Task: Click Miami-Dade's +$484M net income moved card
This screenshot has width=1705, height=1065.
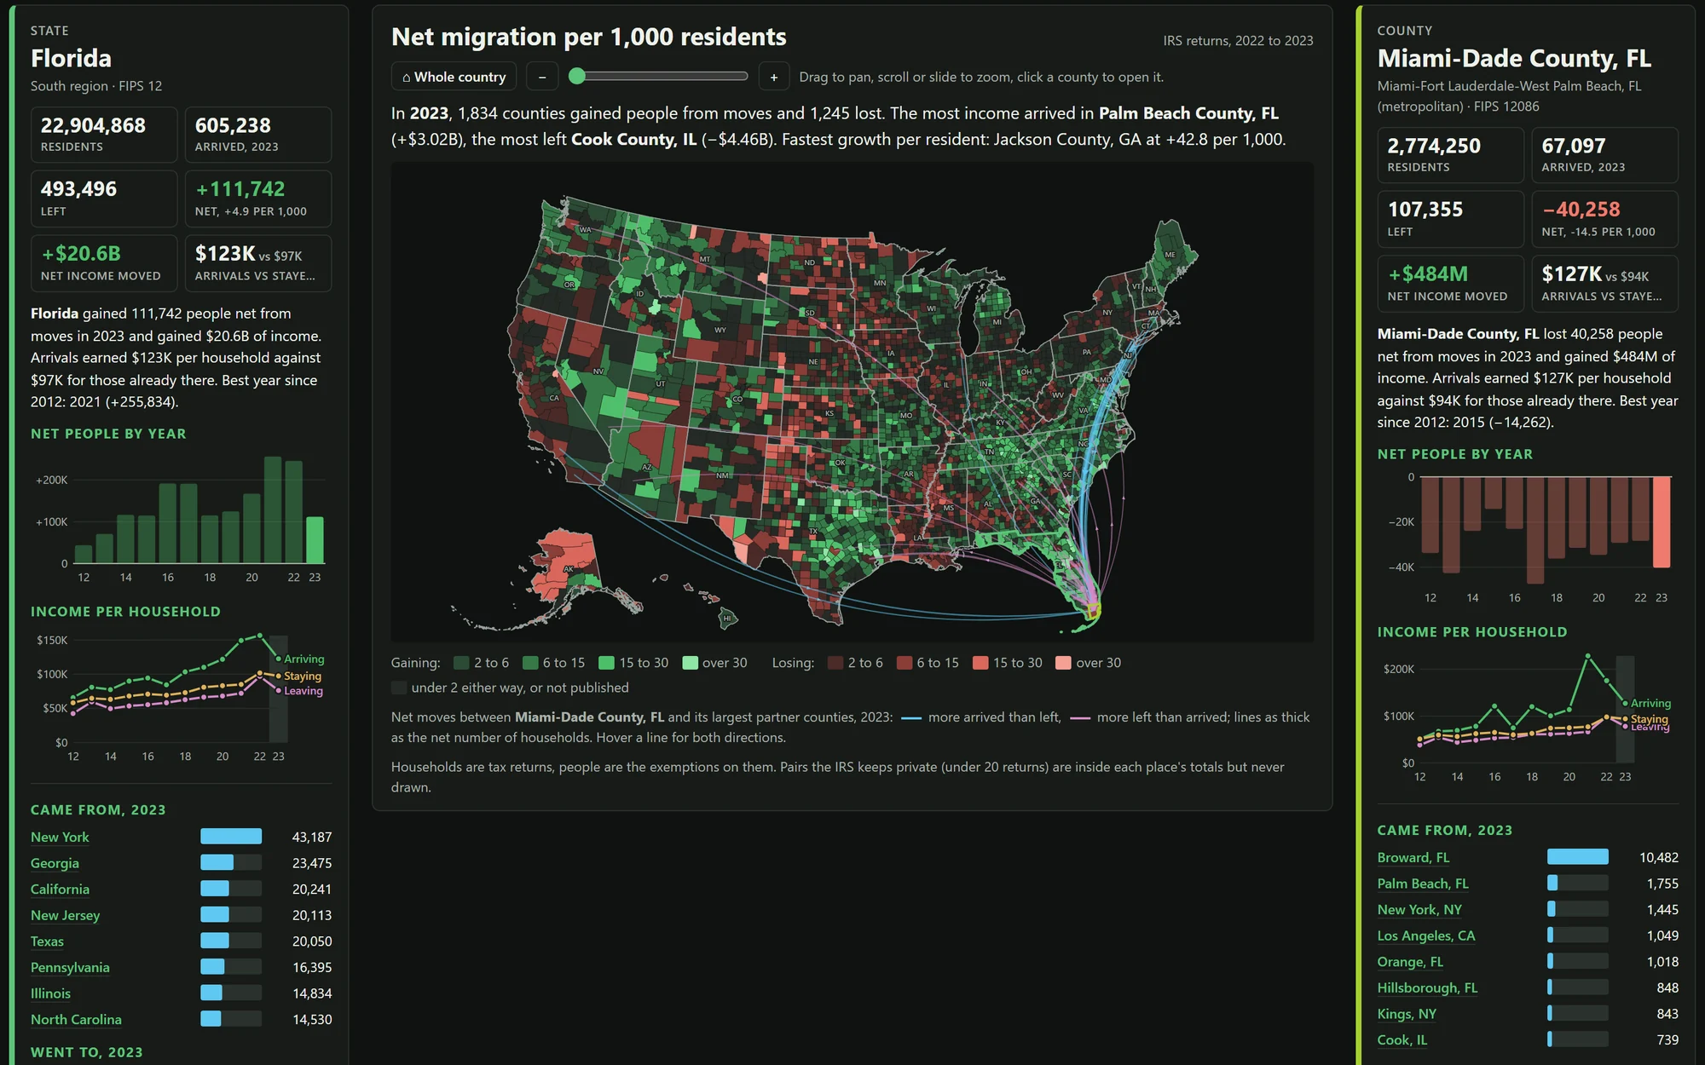Action: (1450, 284)
